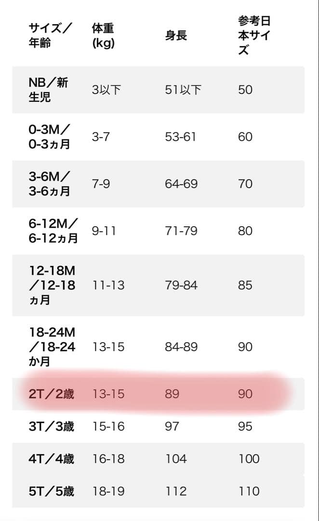Screen dimensions: 319x521
Task: Click the 79-84 height cell
Action: (181, 285)
